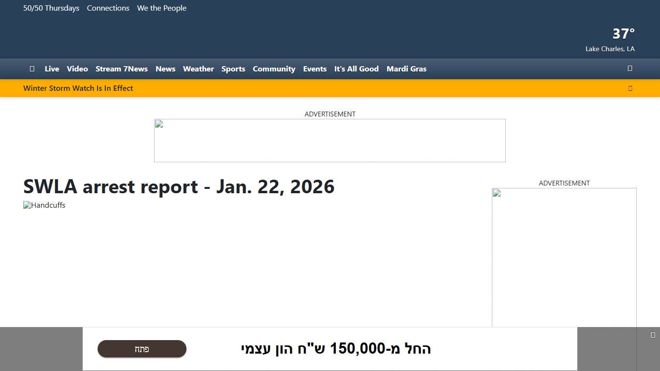This screenshot has width=660, height=371.
Task: Expand the Winter Storm Watch alert banner icon
Action: [x=630, y=88]
